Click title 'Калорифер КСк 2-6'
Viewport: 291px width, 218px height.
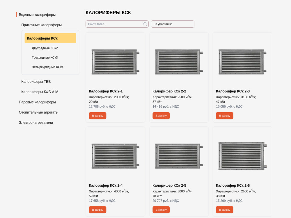click(233, 185)
